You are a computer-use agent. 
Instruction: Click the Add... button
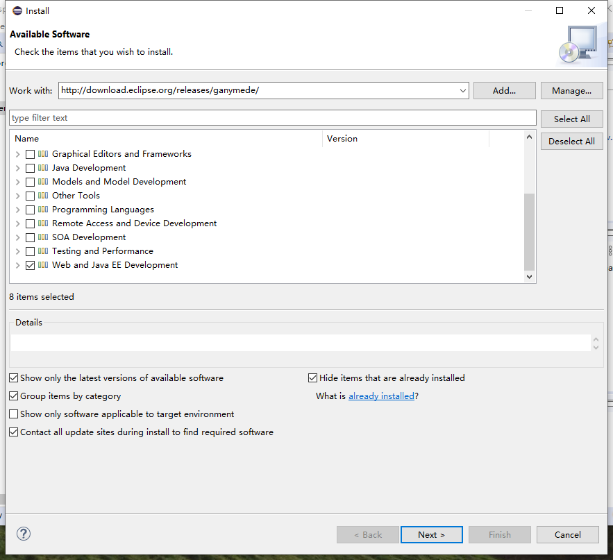pyautogui.click(x=504, y=91)
